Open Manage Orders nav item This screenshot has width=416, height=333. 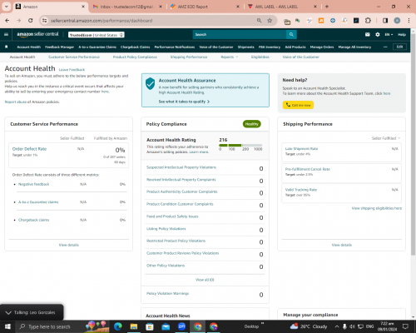(322, 47)
